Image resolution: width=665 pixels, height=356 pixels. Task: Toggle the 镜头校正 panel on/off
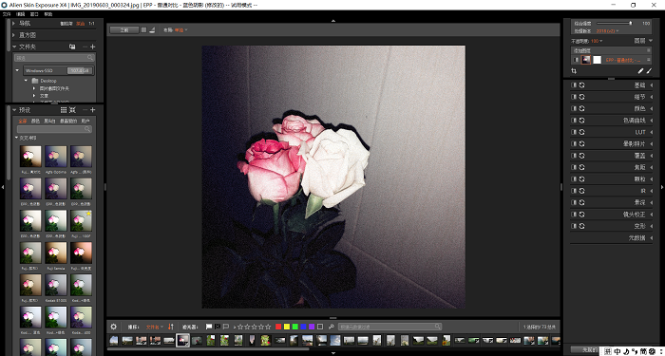(x=574, y=215)
